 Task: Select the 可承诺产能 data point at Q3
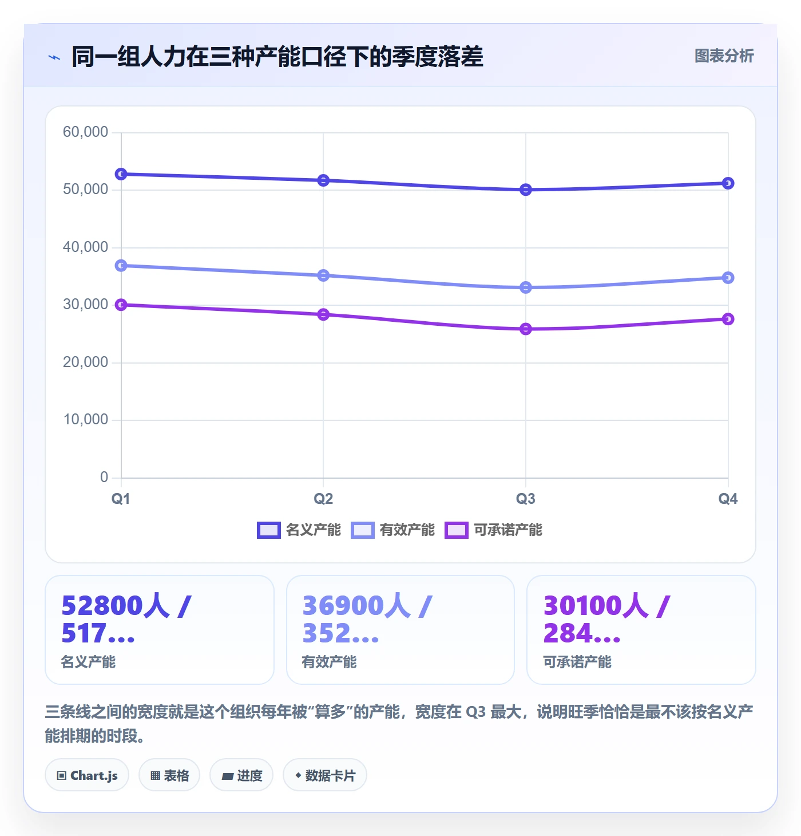coord(526,329)
